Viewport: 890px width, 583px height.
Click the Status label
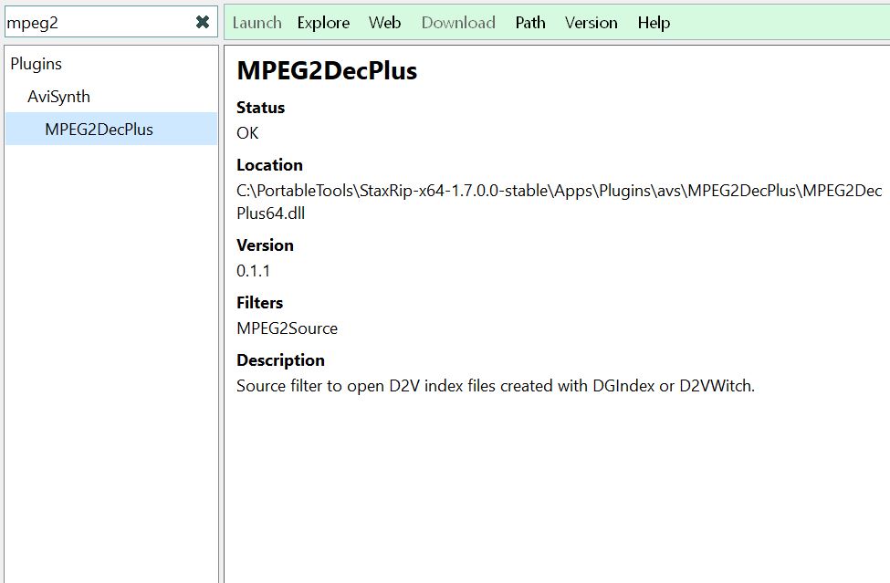click(x=260, y=107)
